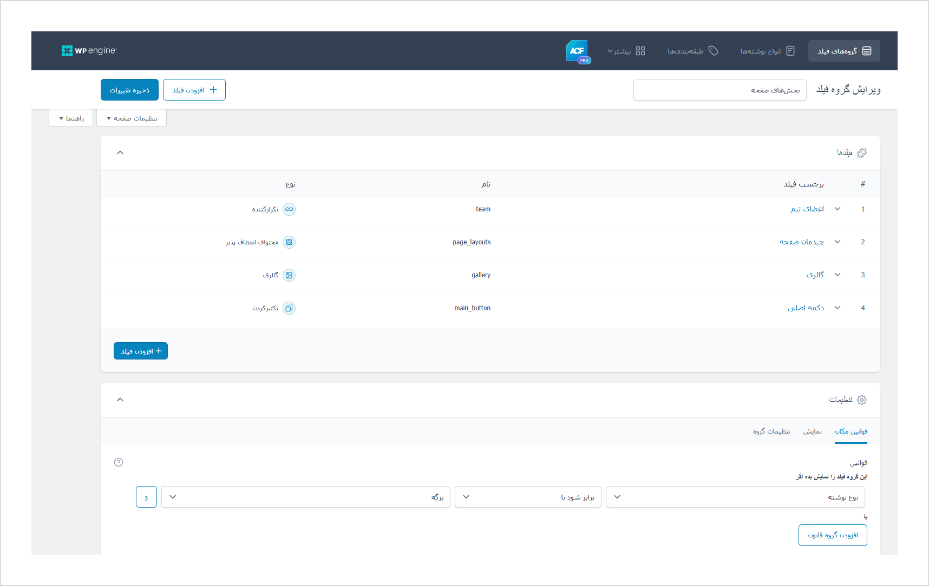Switch to the قوانین مکان tab
The height and width of the screenshot is (586, 929).
[851, 431]
